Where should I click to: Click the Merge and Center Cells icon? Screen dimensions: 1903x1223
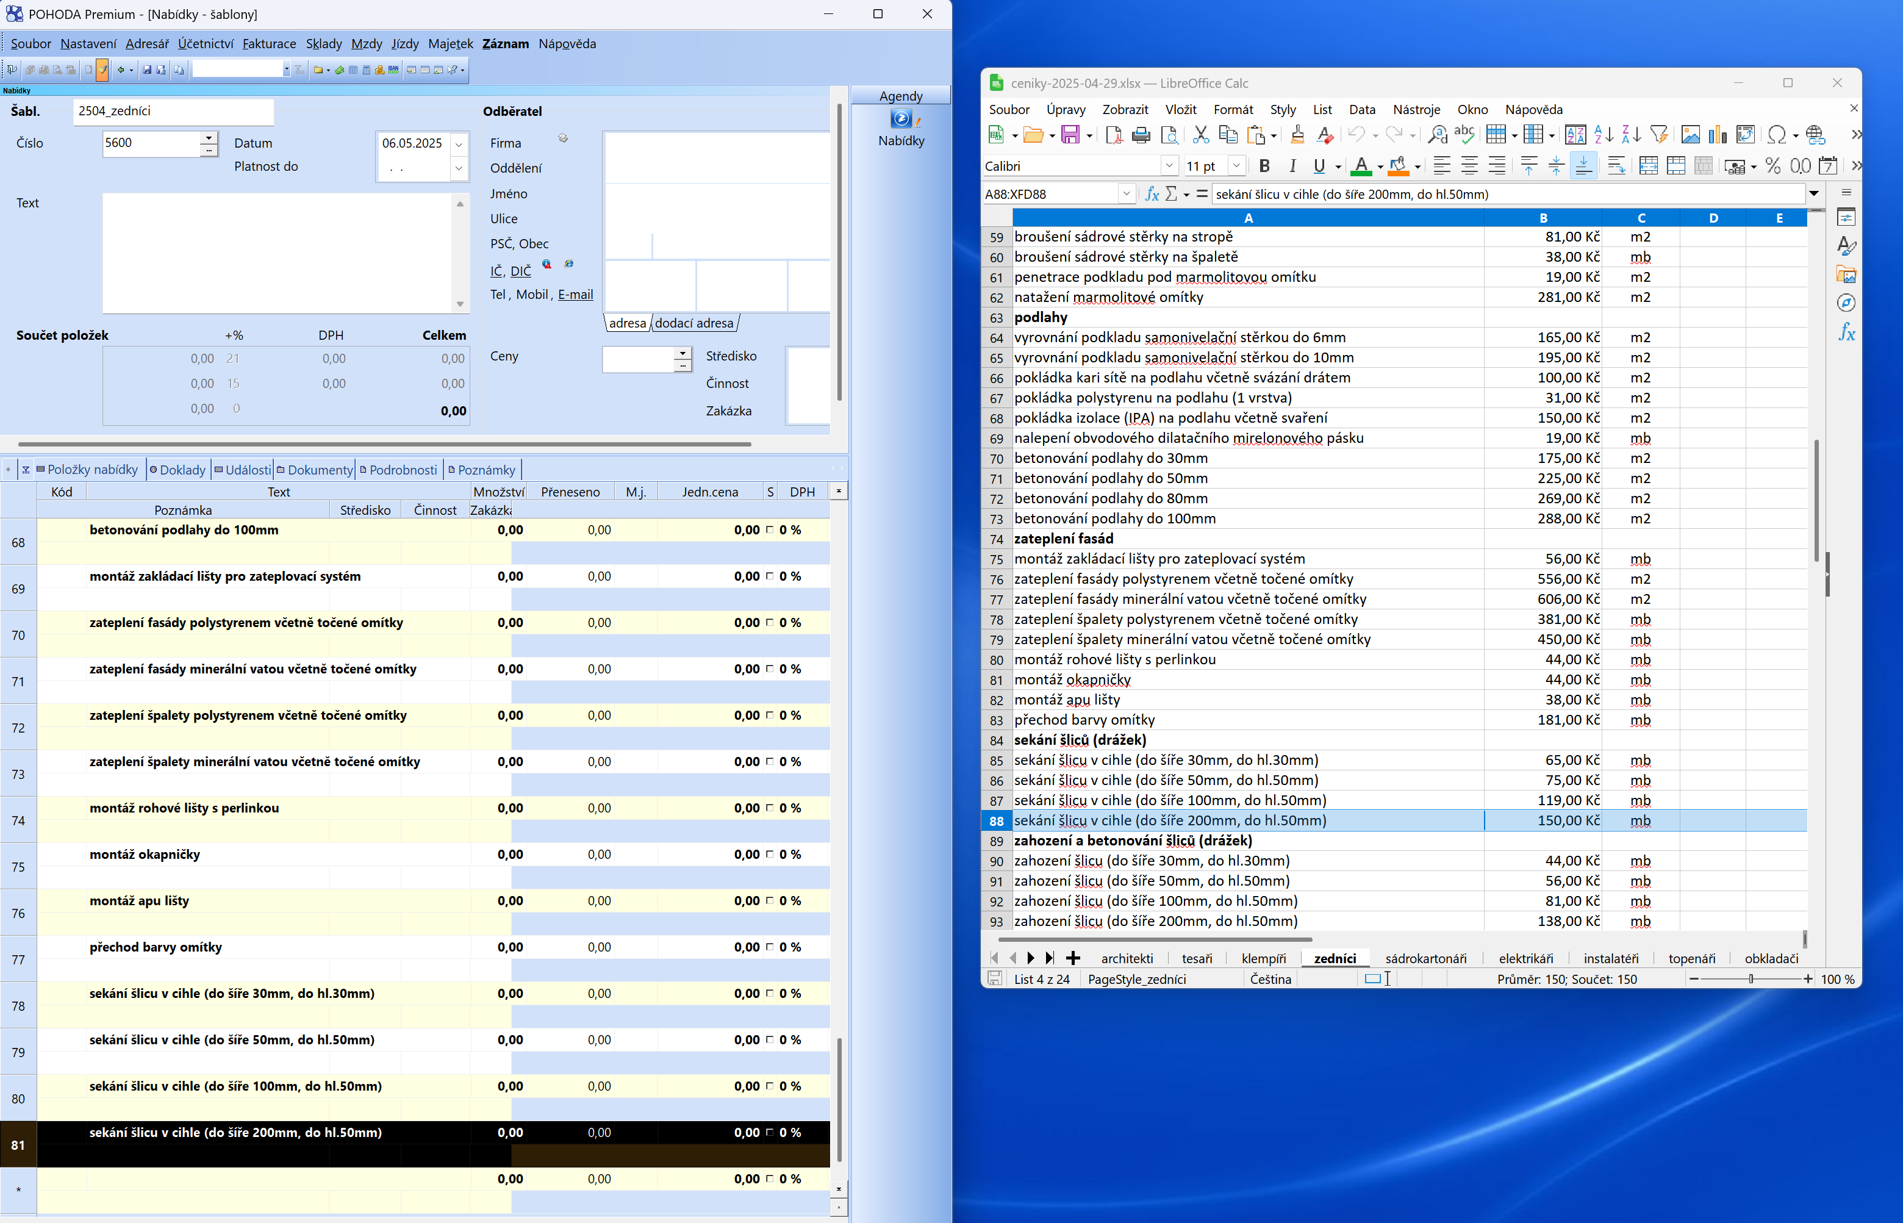(x=1648, y=166)
